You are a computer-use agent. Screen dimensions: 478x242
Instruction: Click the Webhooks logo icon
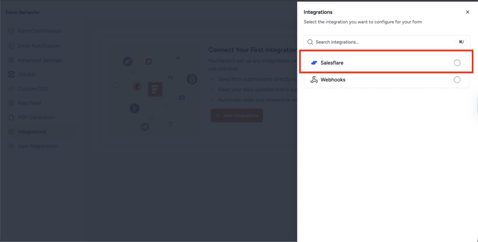(314, 80)
